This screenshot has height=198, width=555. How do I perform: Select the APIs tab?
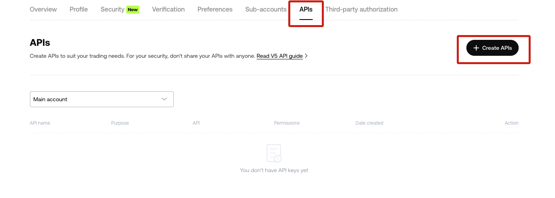point(306,9)
